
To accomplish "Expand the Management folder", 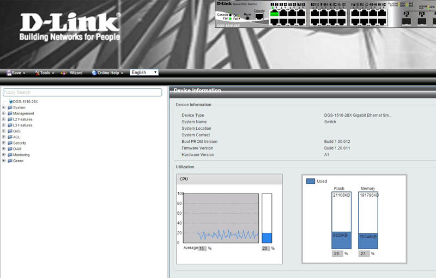I will click(4, 113).
